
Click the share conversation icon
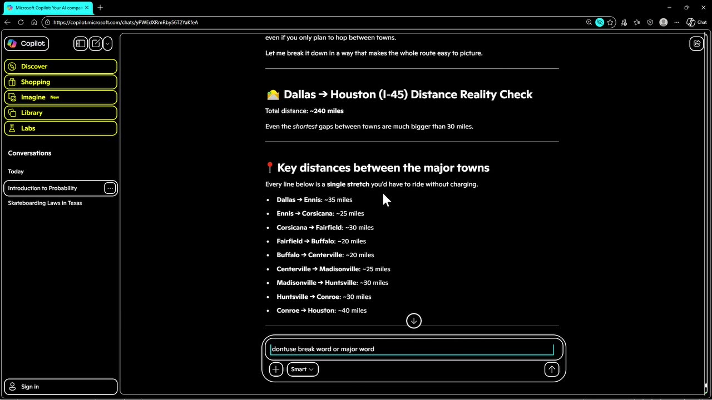[696, 43]
